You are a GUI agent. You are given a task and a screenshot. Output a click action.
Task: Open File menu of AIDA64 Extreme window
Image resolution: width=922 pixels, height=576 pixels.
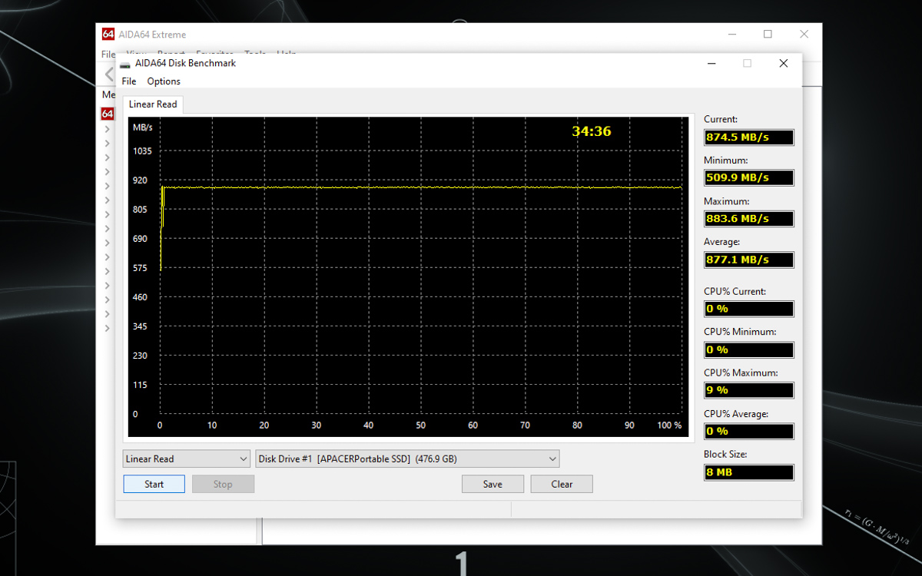point(108,55)
